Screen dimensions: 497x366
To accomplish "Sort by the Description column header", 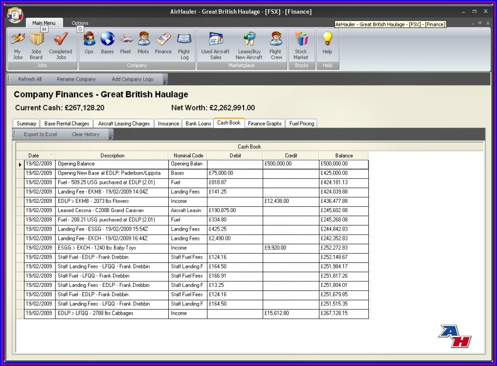I will [112, 155].
